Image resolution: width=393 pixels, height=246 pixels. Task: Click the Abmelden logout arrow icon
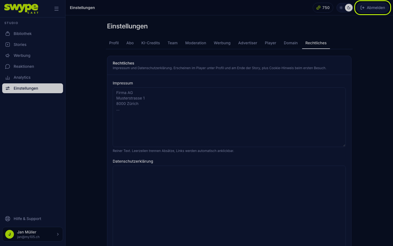coord(362,8)
